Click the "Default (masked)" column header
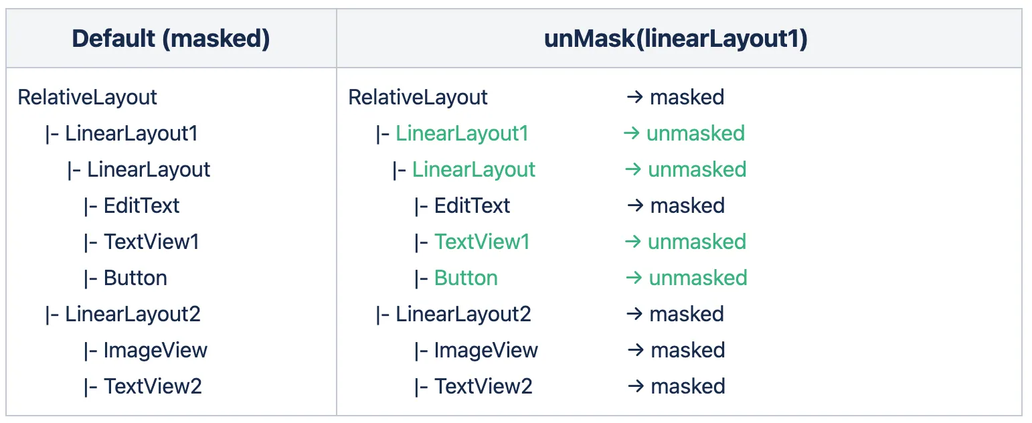This screenshot has width=1032, height=423. [171, 39]
